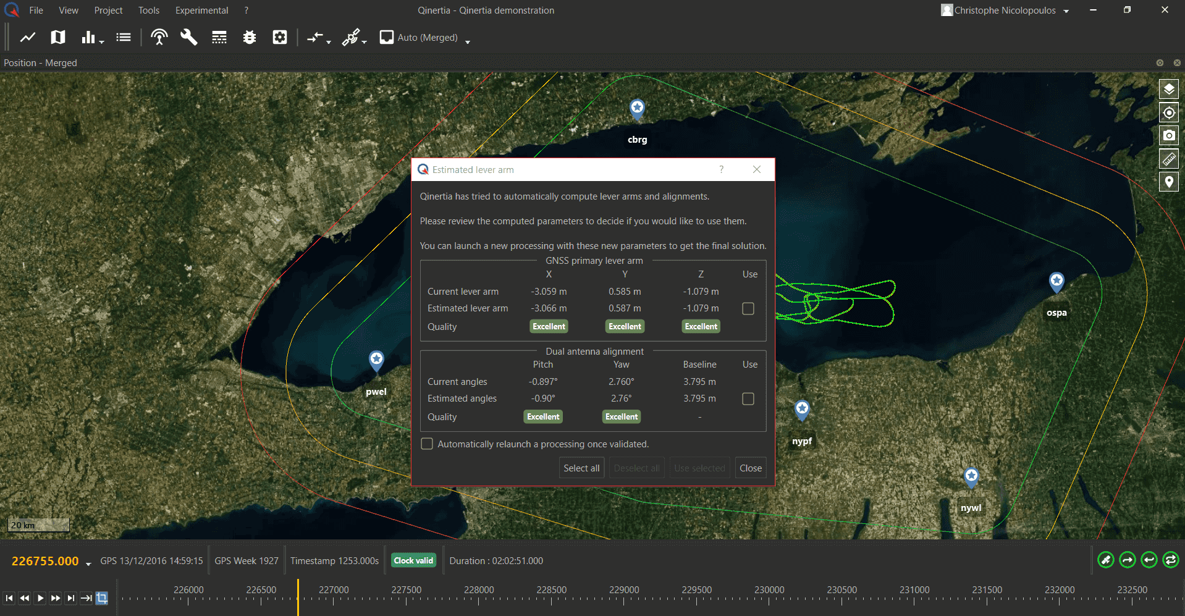1185x616 pixels.
Task: Open the Experimental menu
Action: point(201,11)
